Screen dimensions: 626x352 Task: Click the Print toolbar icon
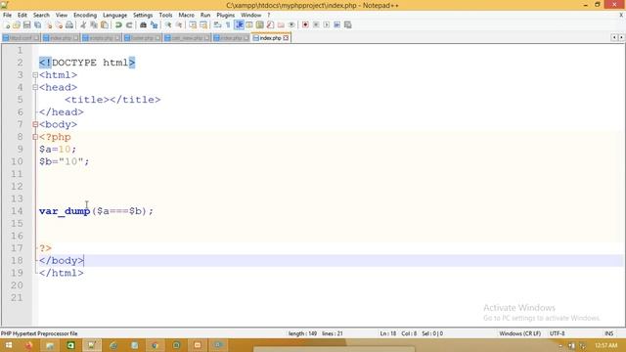(69, 25)
